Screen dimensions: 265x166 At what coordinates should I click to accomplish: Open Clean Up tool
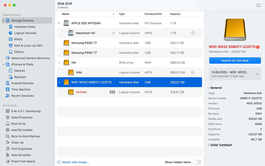[x=17, y=143]
